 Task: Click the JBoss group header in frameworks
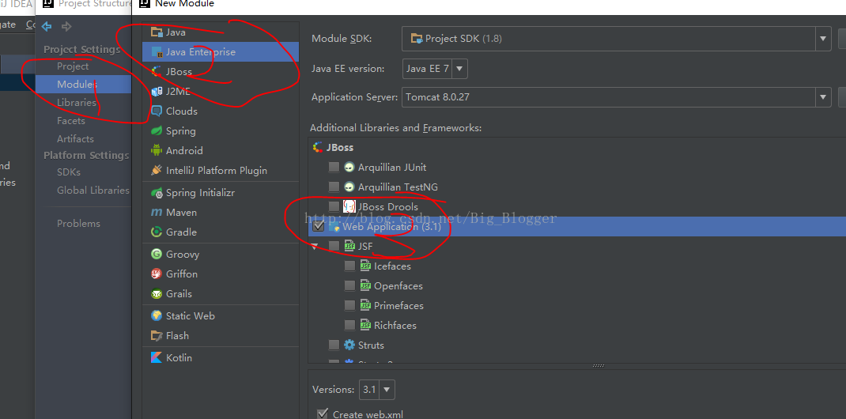point(340,147)
